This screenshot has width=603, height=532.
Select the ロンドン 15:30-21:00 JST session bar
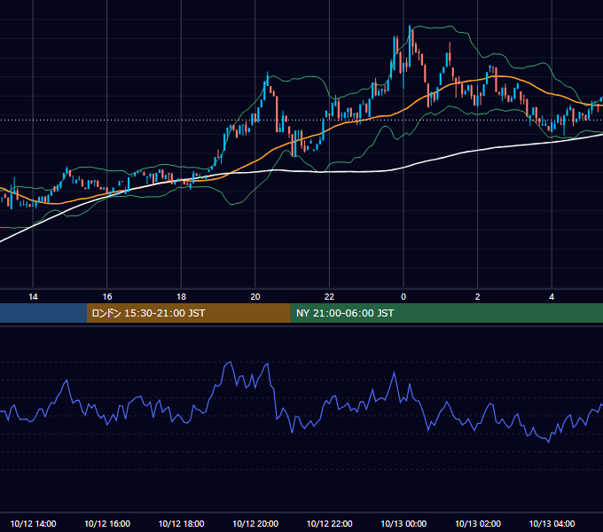[x=188, y=313]
